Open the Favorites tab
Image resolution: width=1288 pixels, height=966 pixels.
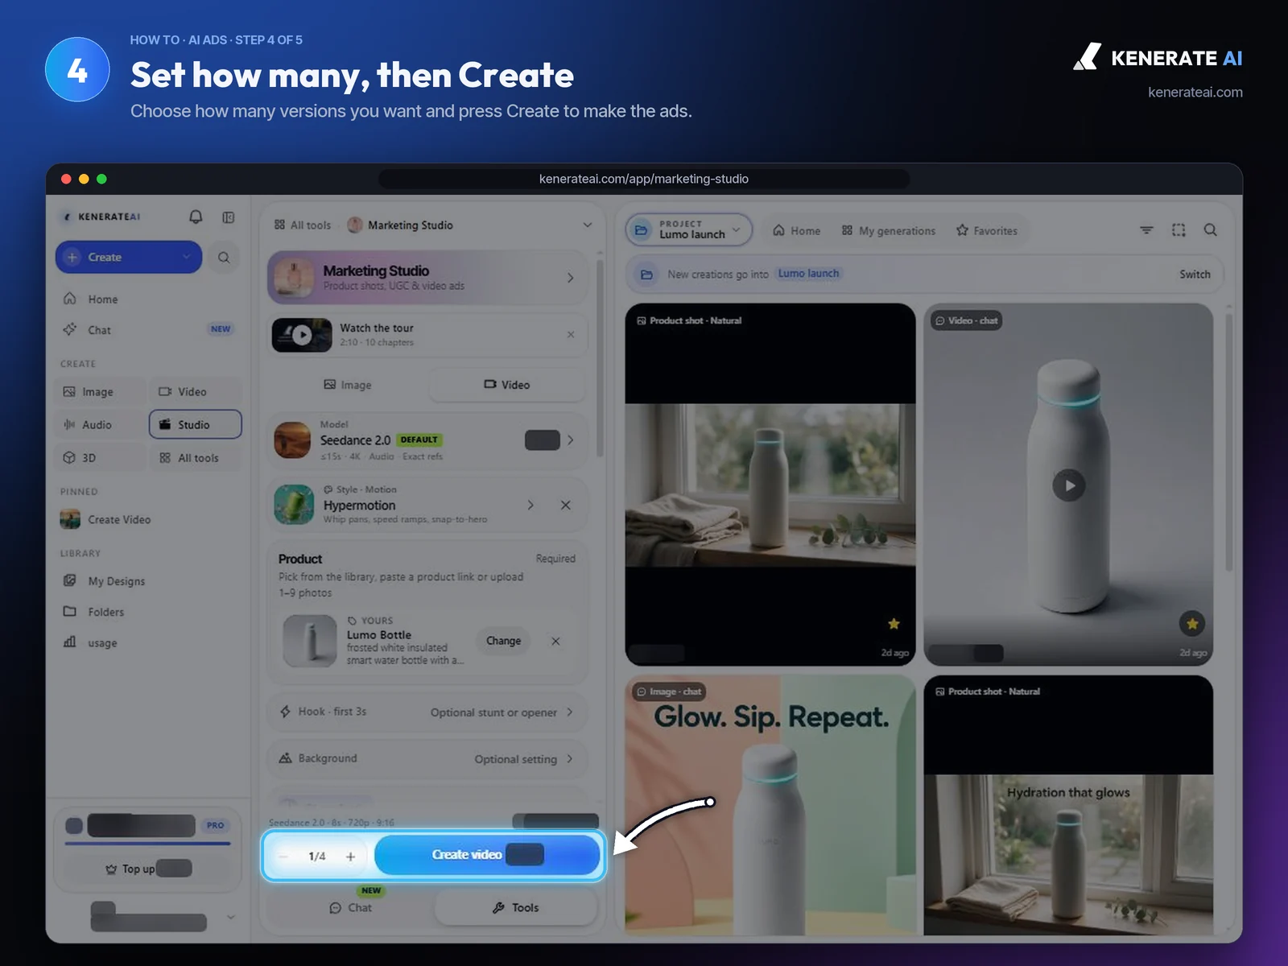click(x=987, y=231)
